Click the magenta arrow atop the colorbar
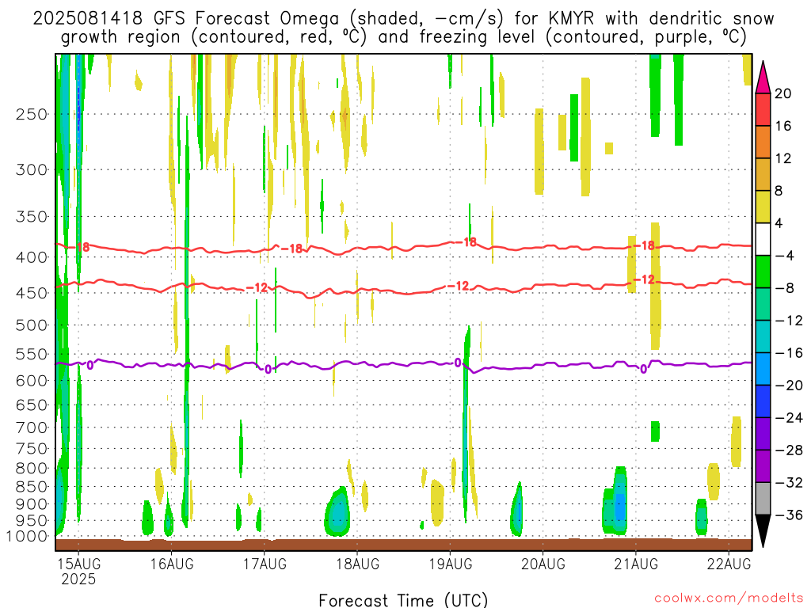Screen dimensions: 811x608 [x=763, y=78]
